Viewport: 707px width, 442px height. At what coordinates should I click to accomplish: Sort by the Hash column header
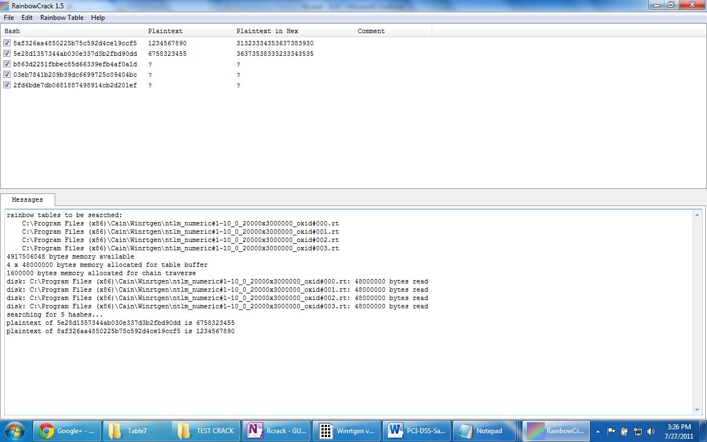pos(72,31)
